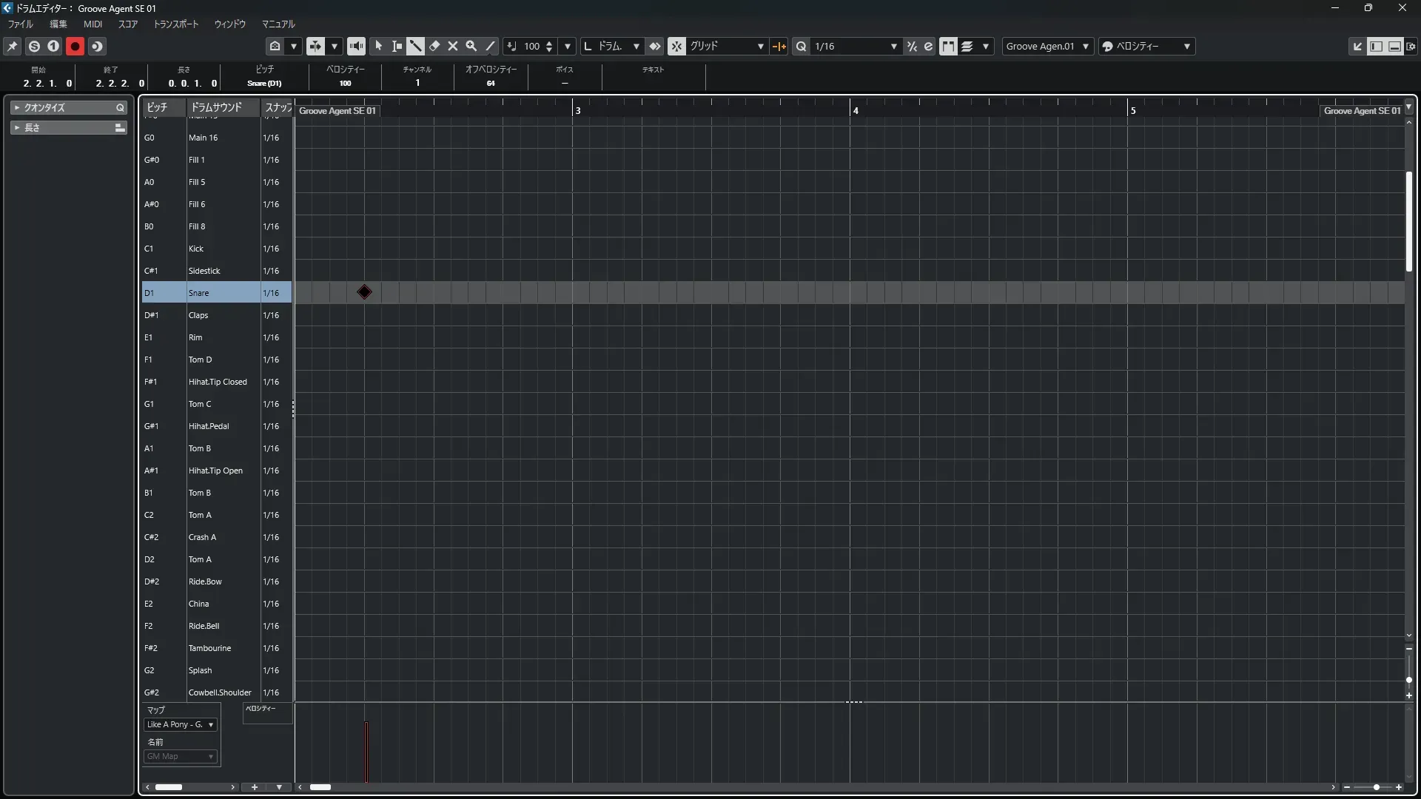Select the Object Selection arrow tool

point(378,46)
